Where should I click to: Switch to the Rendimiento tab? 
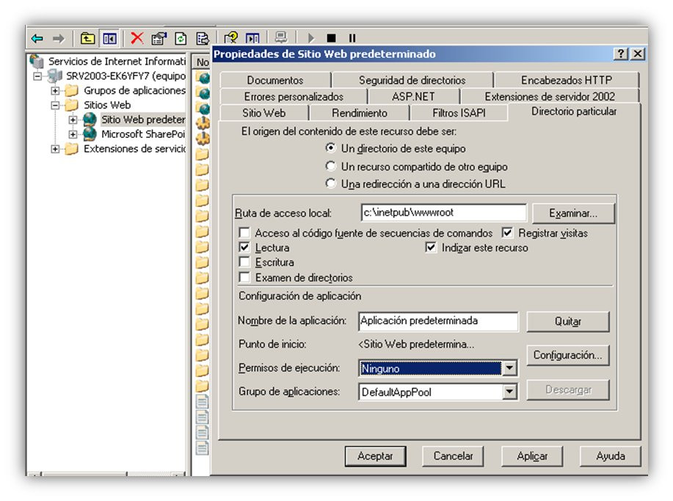[x=359, y=113]
